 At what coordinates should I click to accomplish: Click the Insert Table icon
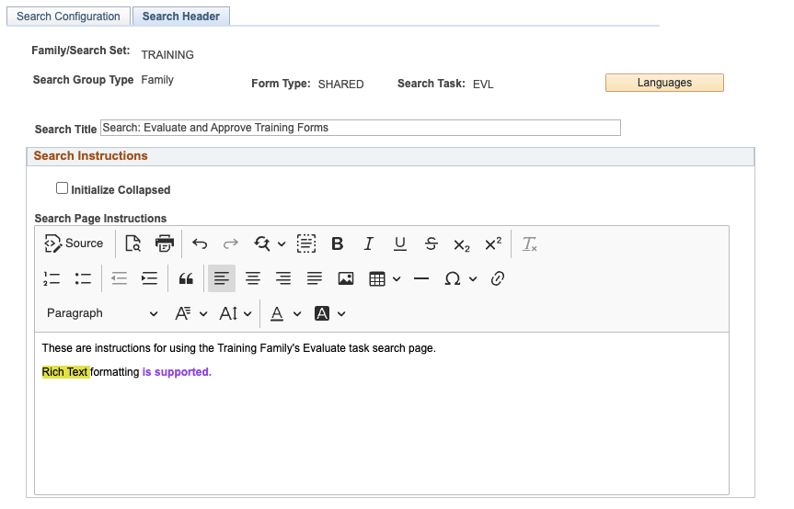377,278
